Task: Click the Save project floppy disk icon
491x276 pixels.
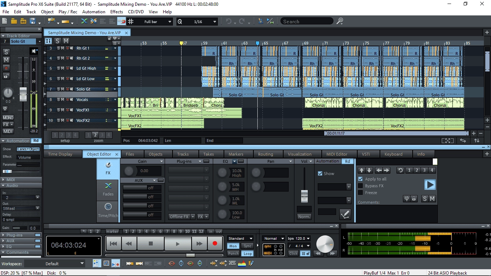Action: pos(33,21)
